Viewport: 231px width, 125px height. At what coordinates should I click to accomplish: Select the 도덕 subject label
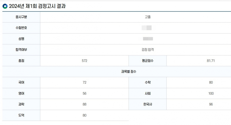pyautogui.click(x=21, y=115)
